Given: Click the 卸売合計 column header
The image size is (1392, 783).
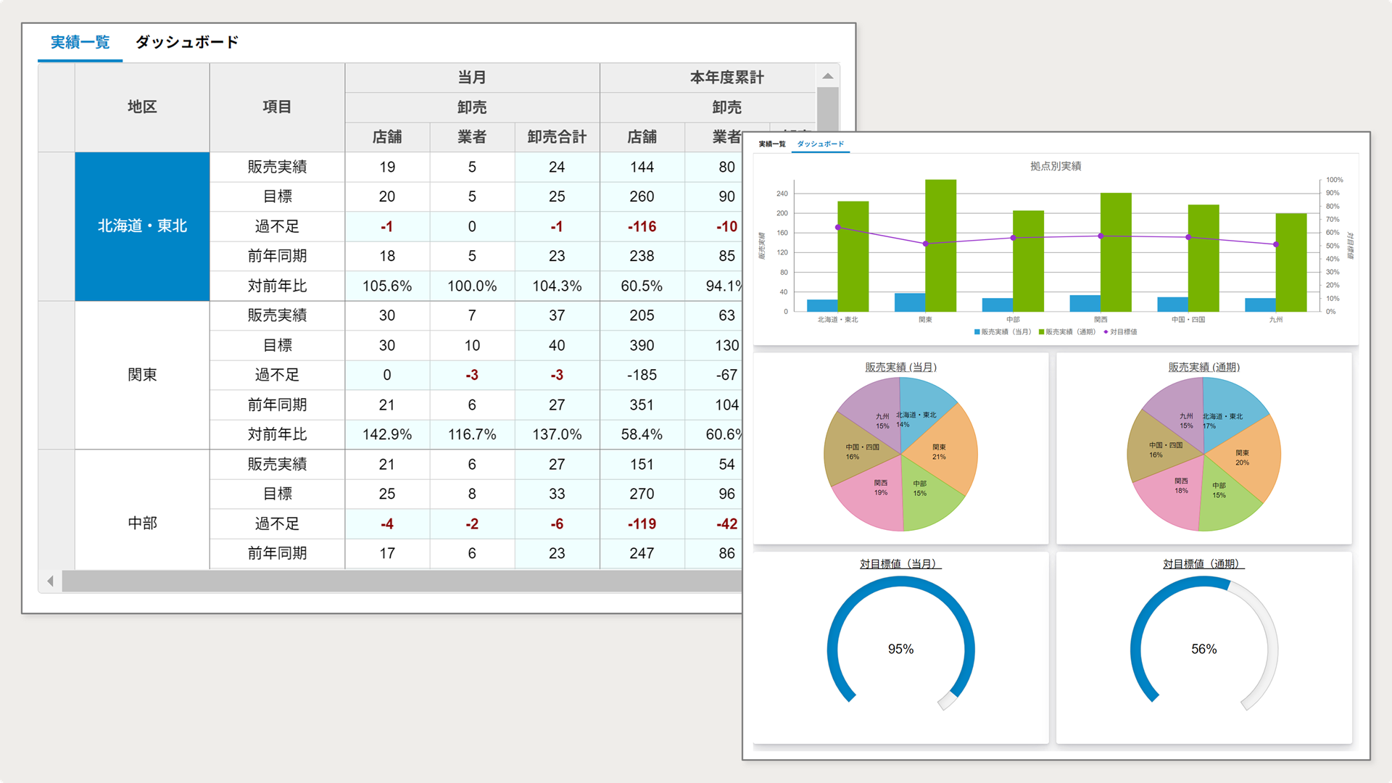Looking at the screenshot, I should (557, 137).
